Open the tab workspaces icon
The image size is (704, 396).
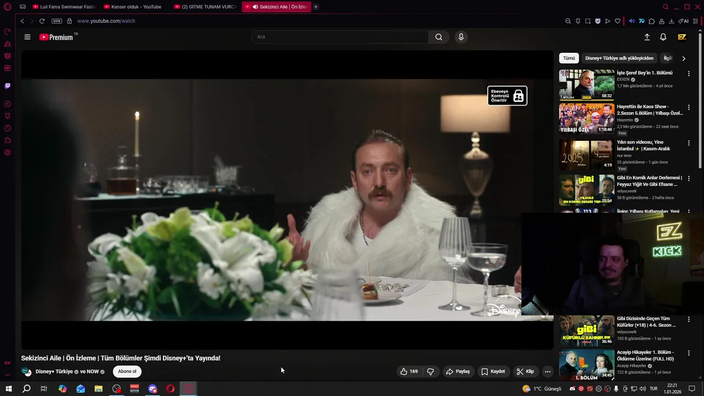(23, 7)
